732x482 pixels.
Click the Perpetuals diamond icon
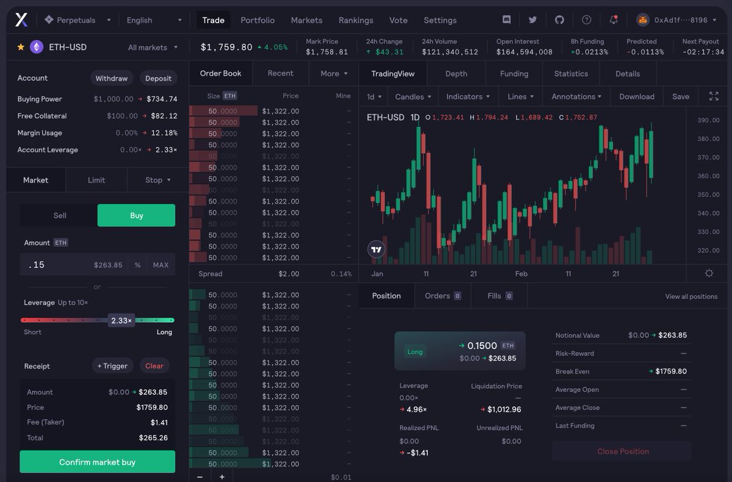tap(49, 20)
